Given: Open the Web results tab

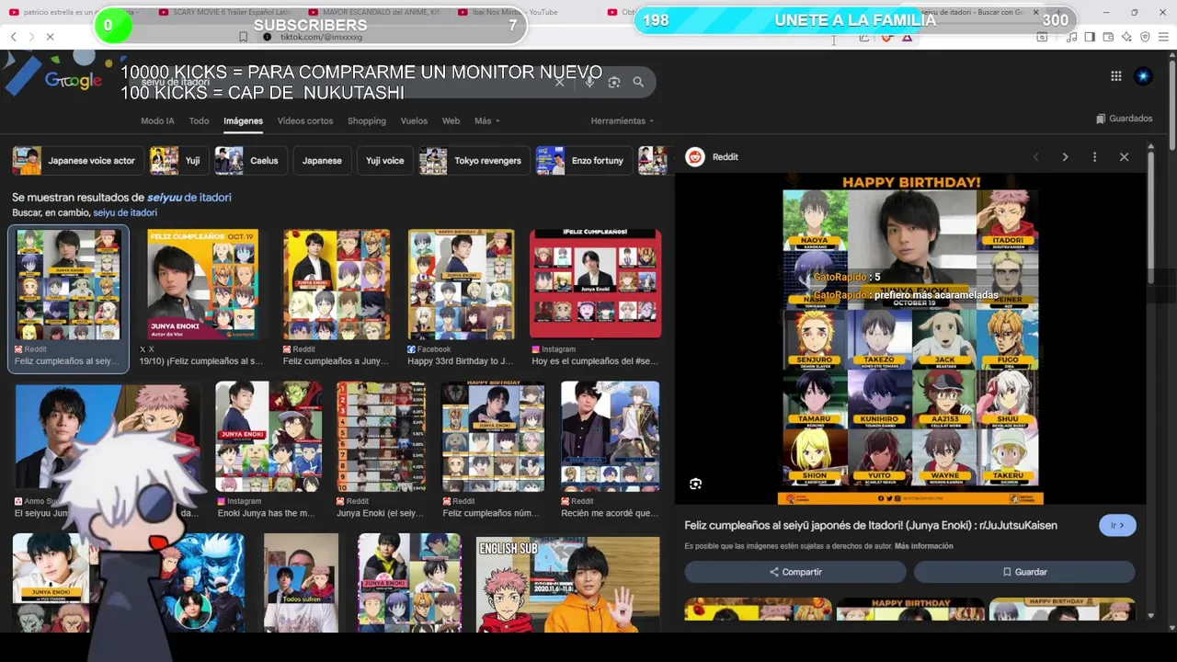Looking at the screenshot, I should 451,120.
